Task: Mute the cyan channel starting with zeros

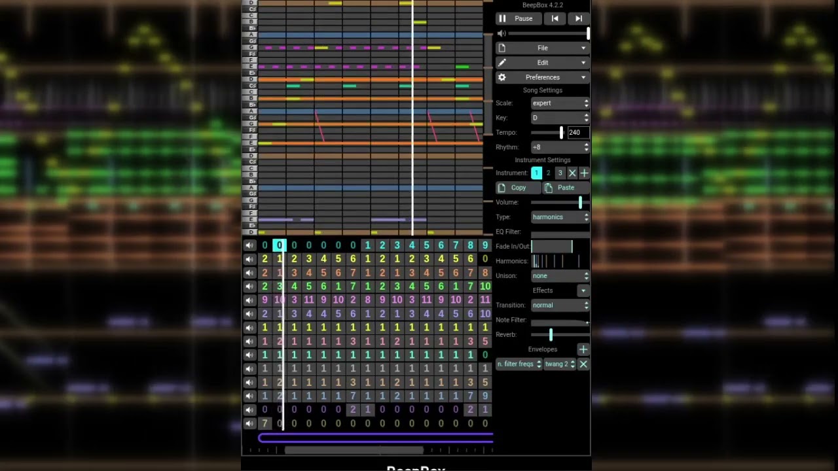Action: click(x=249, y=245)
